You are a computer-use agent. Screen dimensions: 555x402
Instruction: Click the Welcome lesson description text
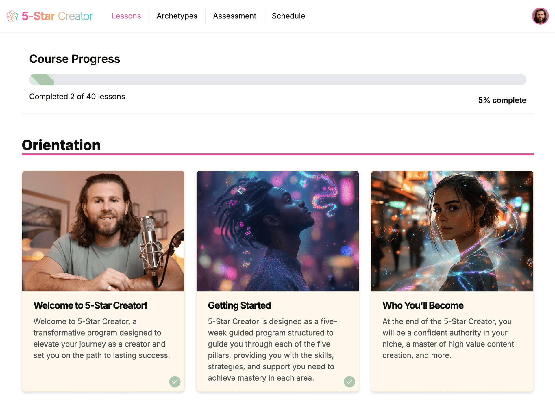pos(101,338)
